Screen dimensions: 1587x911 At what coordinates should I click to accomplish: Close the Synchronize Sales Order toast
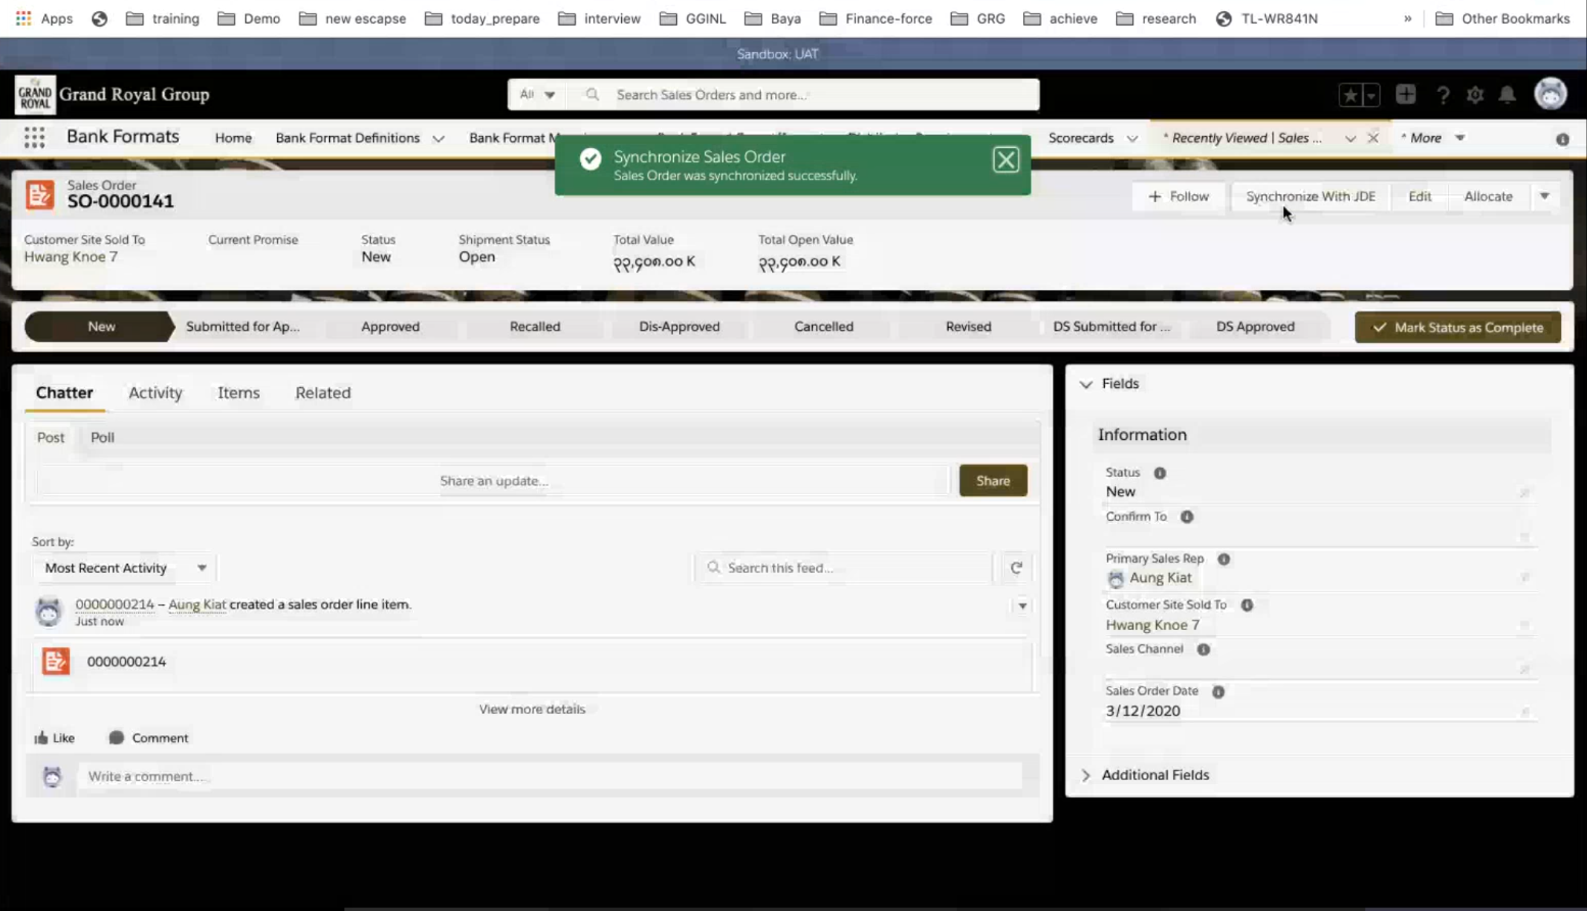1005,160
